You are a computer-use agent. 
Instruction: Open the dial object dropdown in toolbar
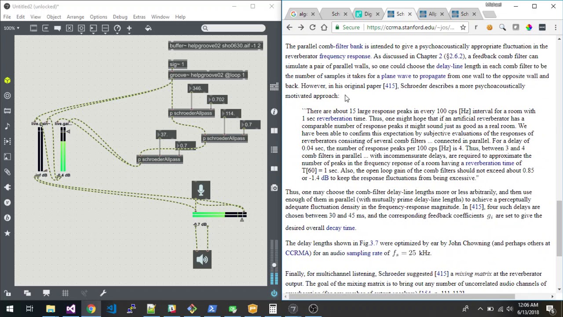pyautogui.click(x=117, y=28)
